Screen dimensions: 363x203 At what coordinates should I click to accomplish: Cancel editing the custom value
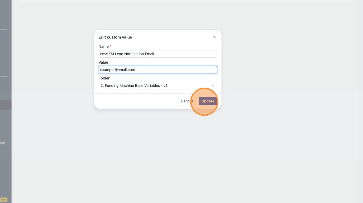click(187, 101)
